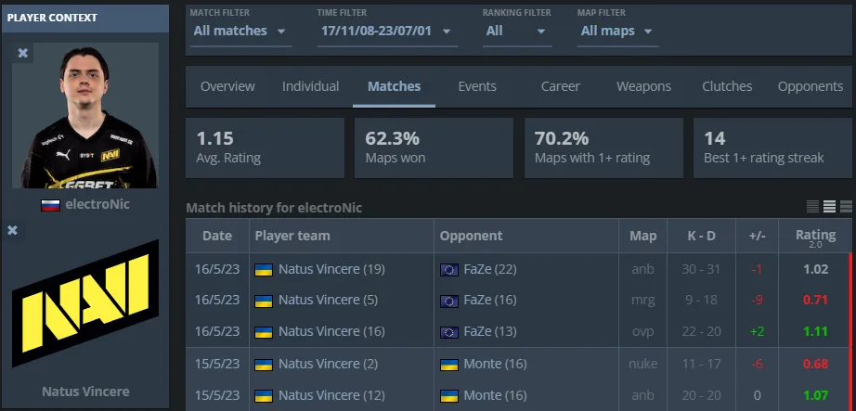
Task: Open FaZe (22) opponent link
Action: (x=490, y=269)
